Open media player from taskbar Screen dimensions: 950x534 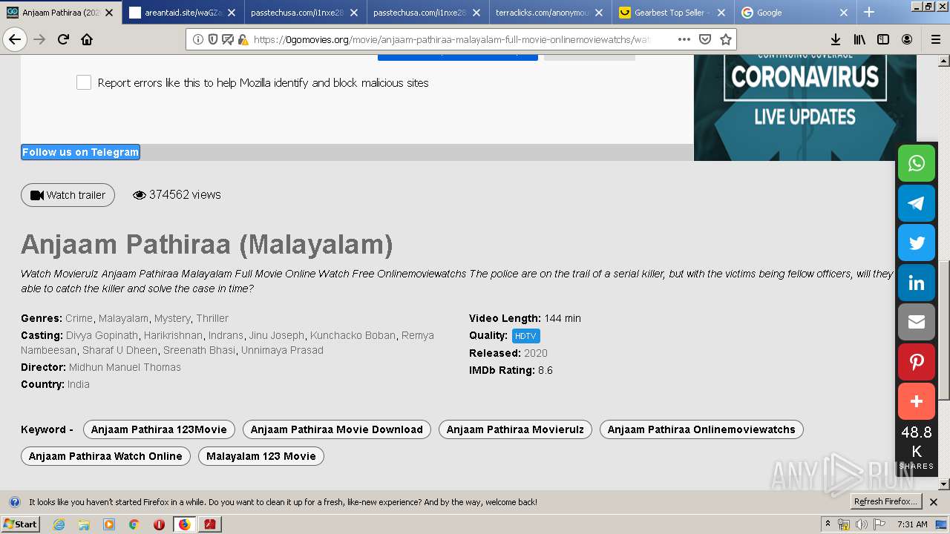(109, 524)
